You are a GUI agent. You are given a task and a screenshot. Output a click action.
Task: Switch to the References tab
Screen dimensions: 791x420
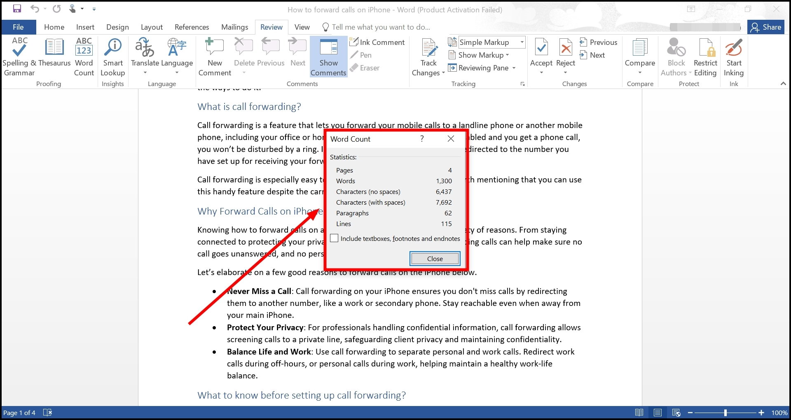(x=192, y=27)
